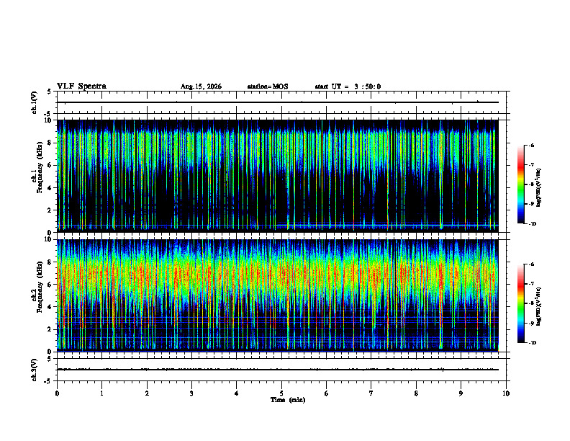Click the ch.2 colorbar tick label "-6"
The width and height of the screenshot is (570, 441).
(x=531, y=264)
